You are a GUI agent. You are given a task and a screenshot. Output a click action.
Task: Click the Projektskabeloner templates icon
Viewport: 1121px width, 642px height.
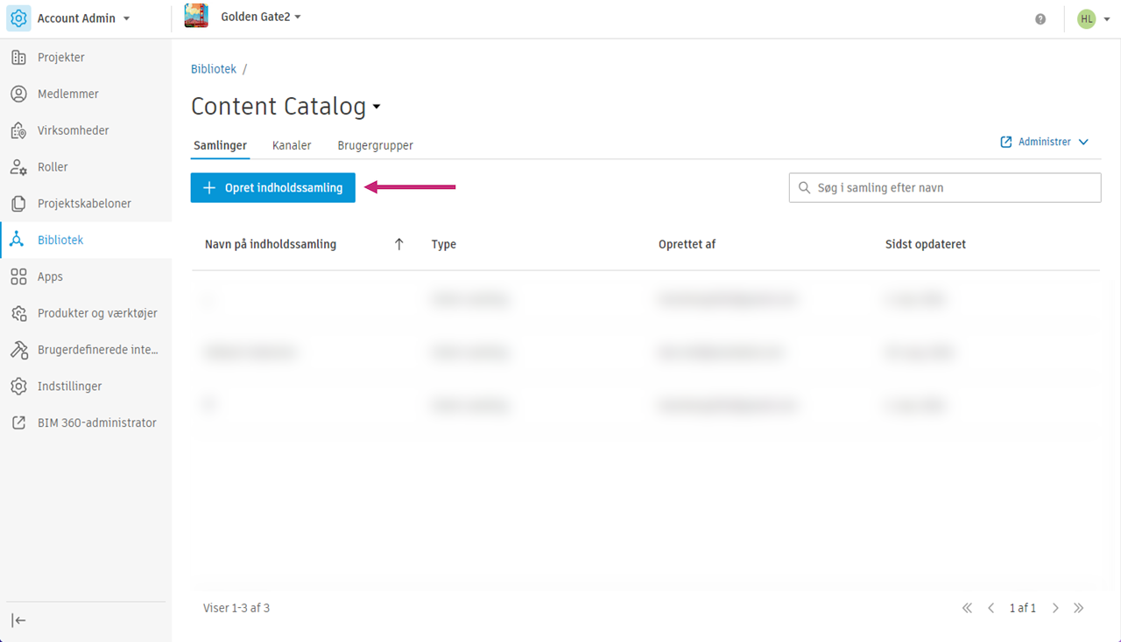point(18,204)
